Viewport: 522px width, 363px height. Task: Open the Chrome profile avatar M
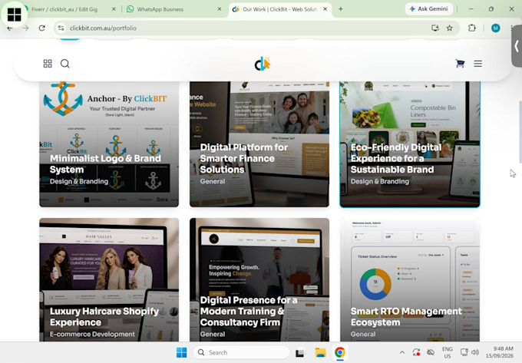495,28
